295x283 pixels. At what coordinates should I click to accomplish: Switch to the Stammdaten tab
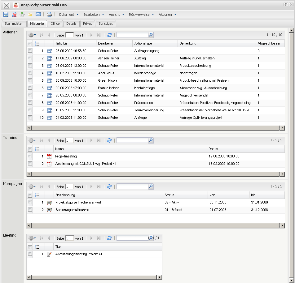[x=14, y=24]
